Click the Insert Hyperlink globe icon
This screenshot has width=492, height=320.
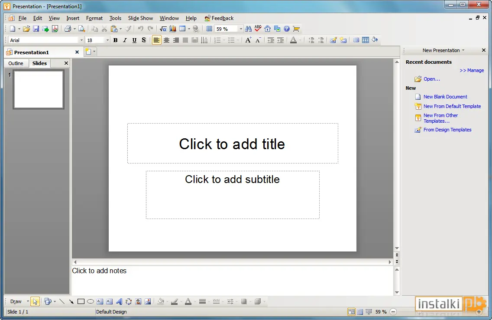(196, 29)
